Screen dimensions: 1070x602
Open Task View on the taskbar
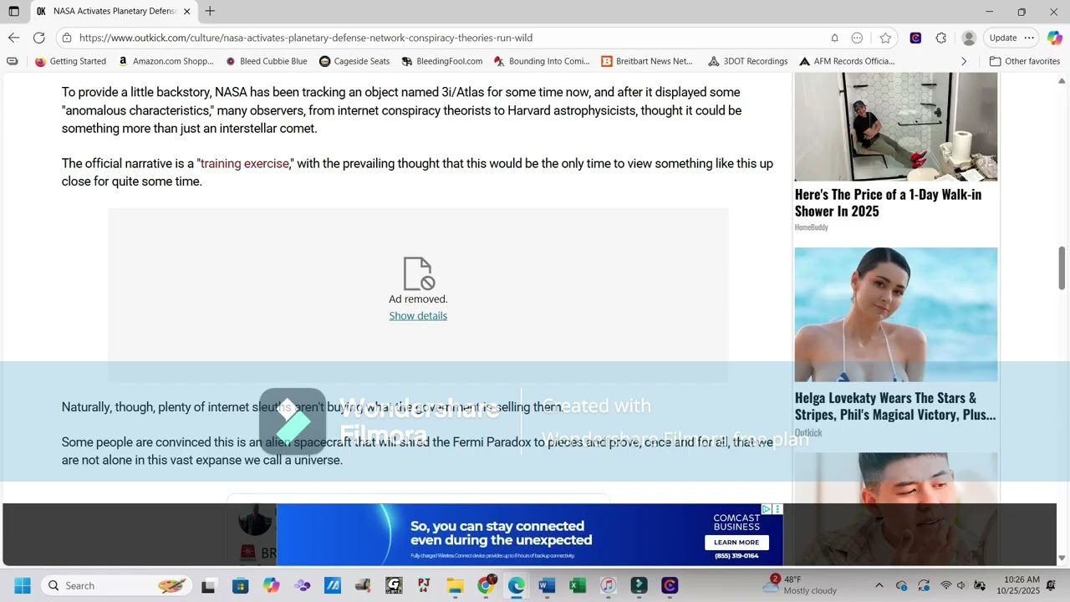[x=208, y=585]
